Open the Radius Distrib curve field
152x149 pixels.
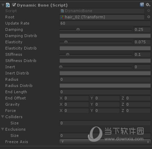pos(105,86)
